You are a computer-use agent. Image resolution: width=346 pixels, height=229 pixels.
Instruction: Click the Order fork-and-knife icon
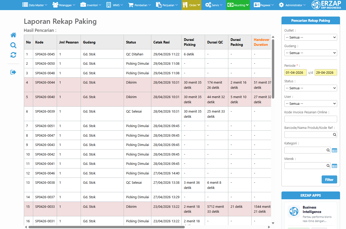click(185, 5)
